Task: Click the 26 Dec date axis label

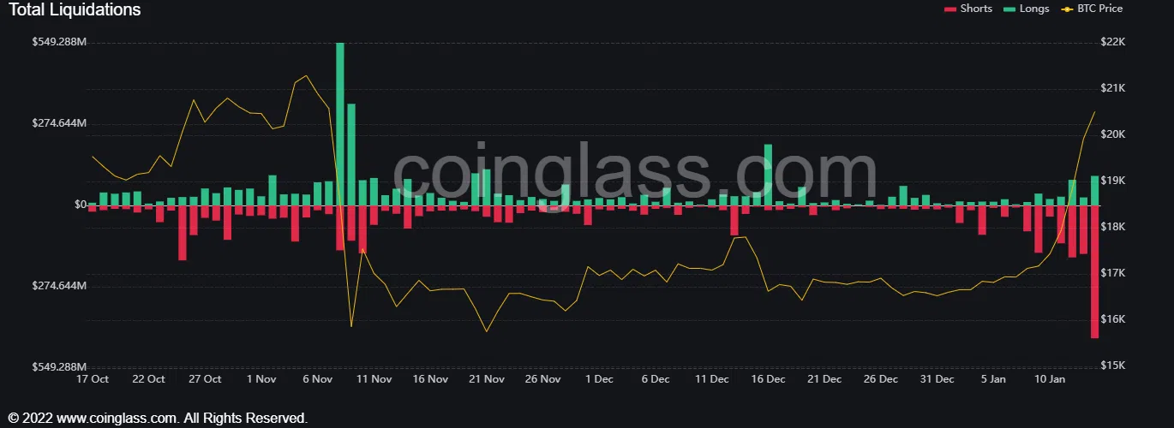Action: pos(881,379)
